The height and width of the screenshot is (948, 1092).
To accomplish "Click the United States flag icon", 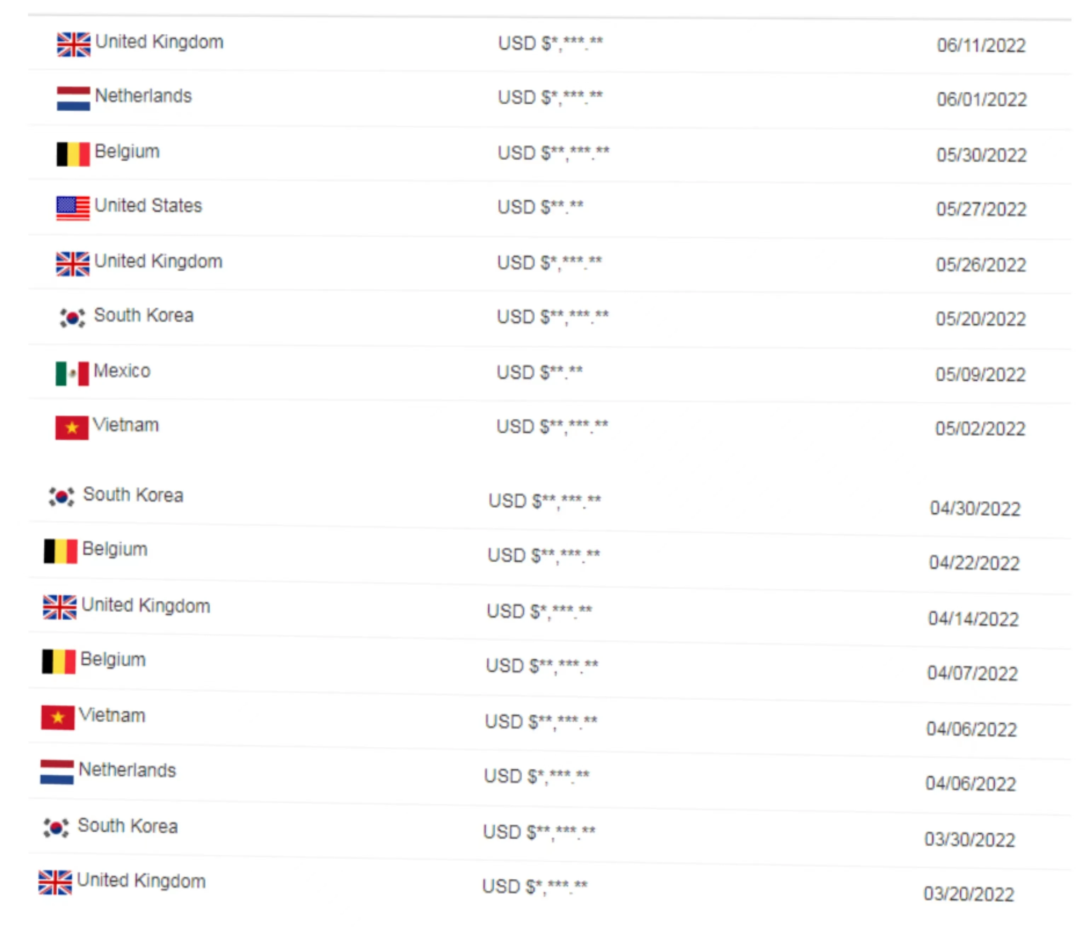I will point(73,208).
